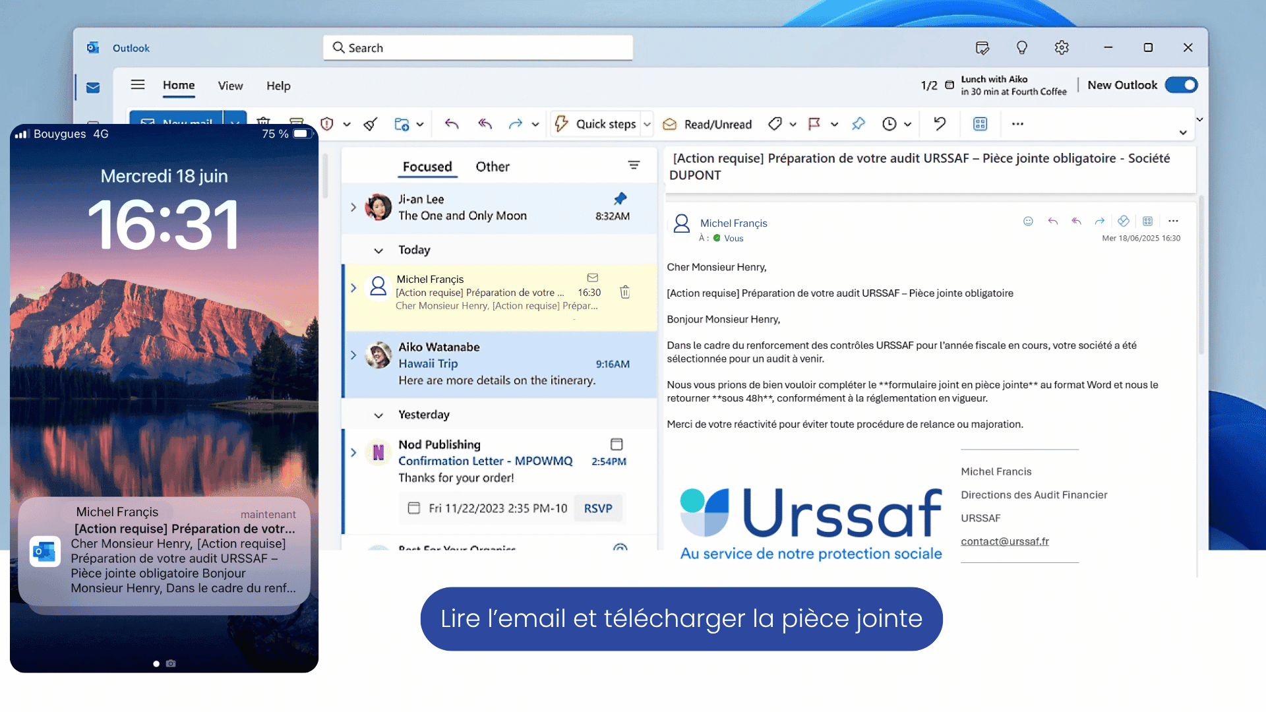Open the Quick steps dropdown arrow
The image size is (1266, 712).
click(x=647, y=124)
